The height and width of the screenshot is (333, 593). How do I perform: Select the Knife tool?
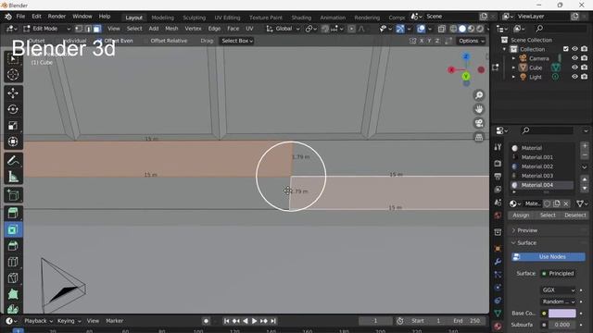click(x=13, y=278)
